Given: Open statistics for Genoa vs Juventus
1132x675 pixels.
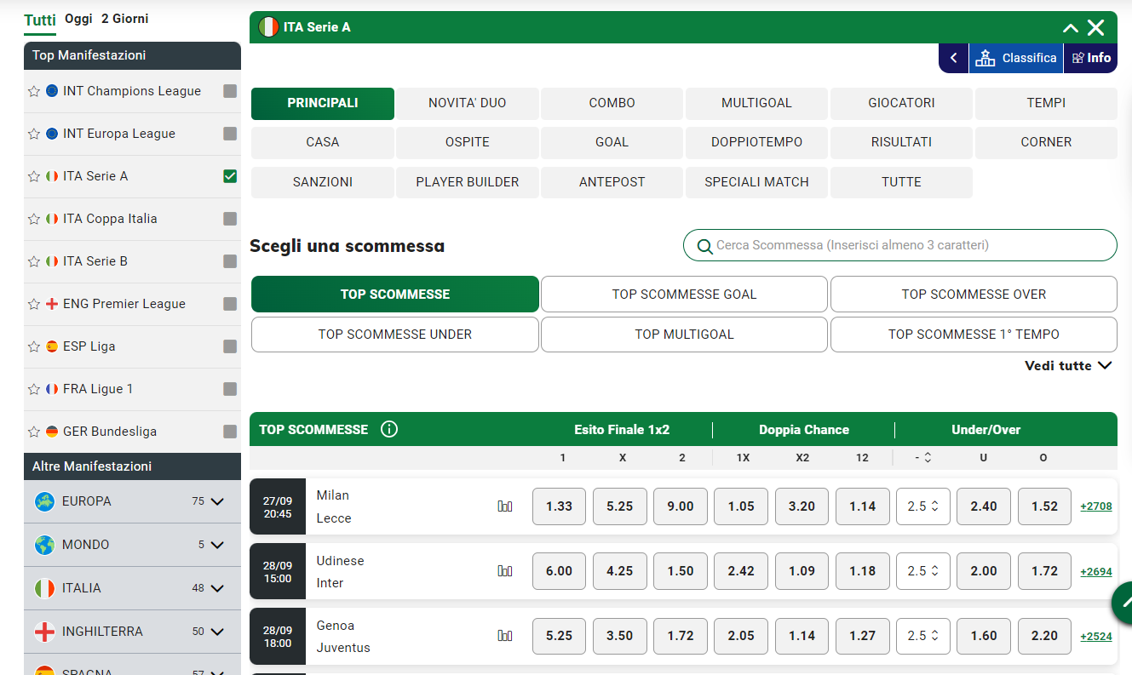Looking at the screenshot, I should point(505,635).
